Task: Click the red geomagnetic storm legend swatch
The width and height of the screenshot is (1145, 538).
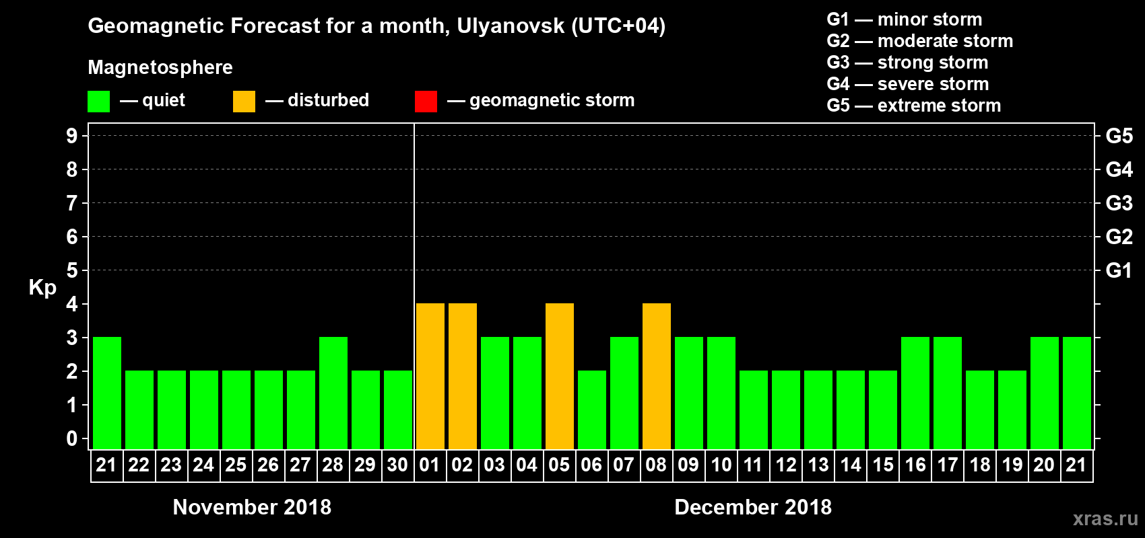Action: click(x=426, y=102)
